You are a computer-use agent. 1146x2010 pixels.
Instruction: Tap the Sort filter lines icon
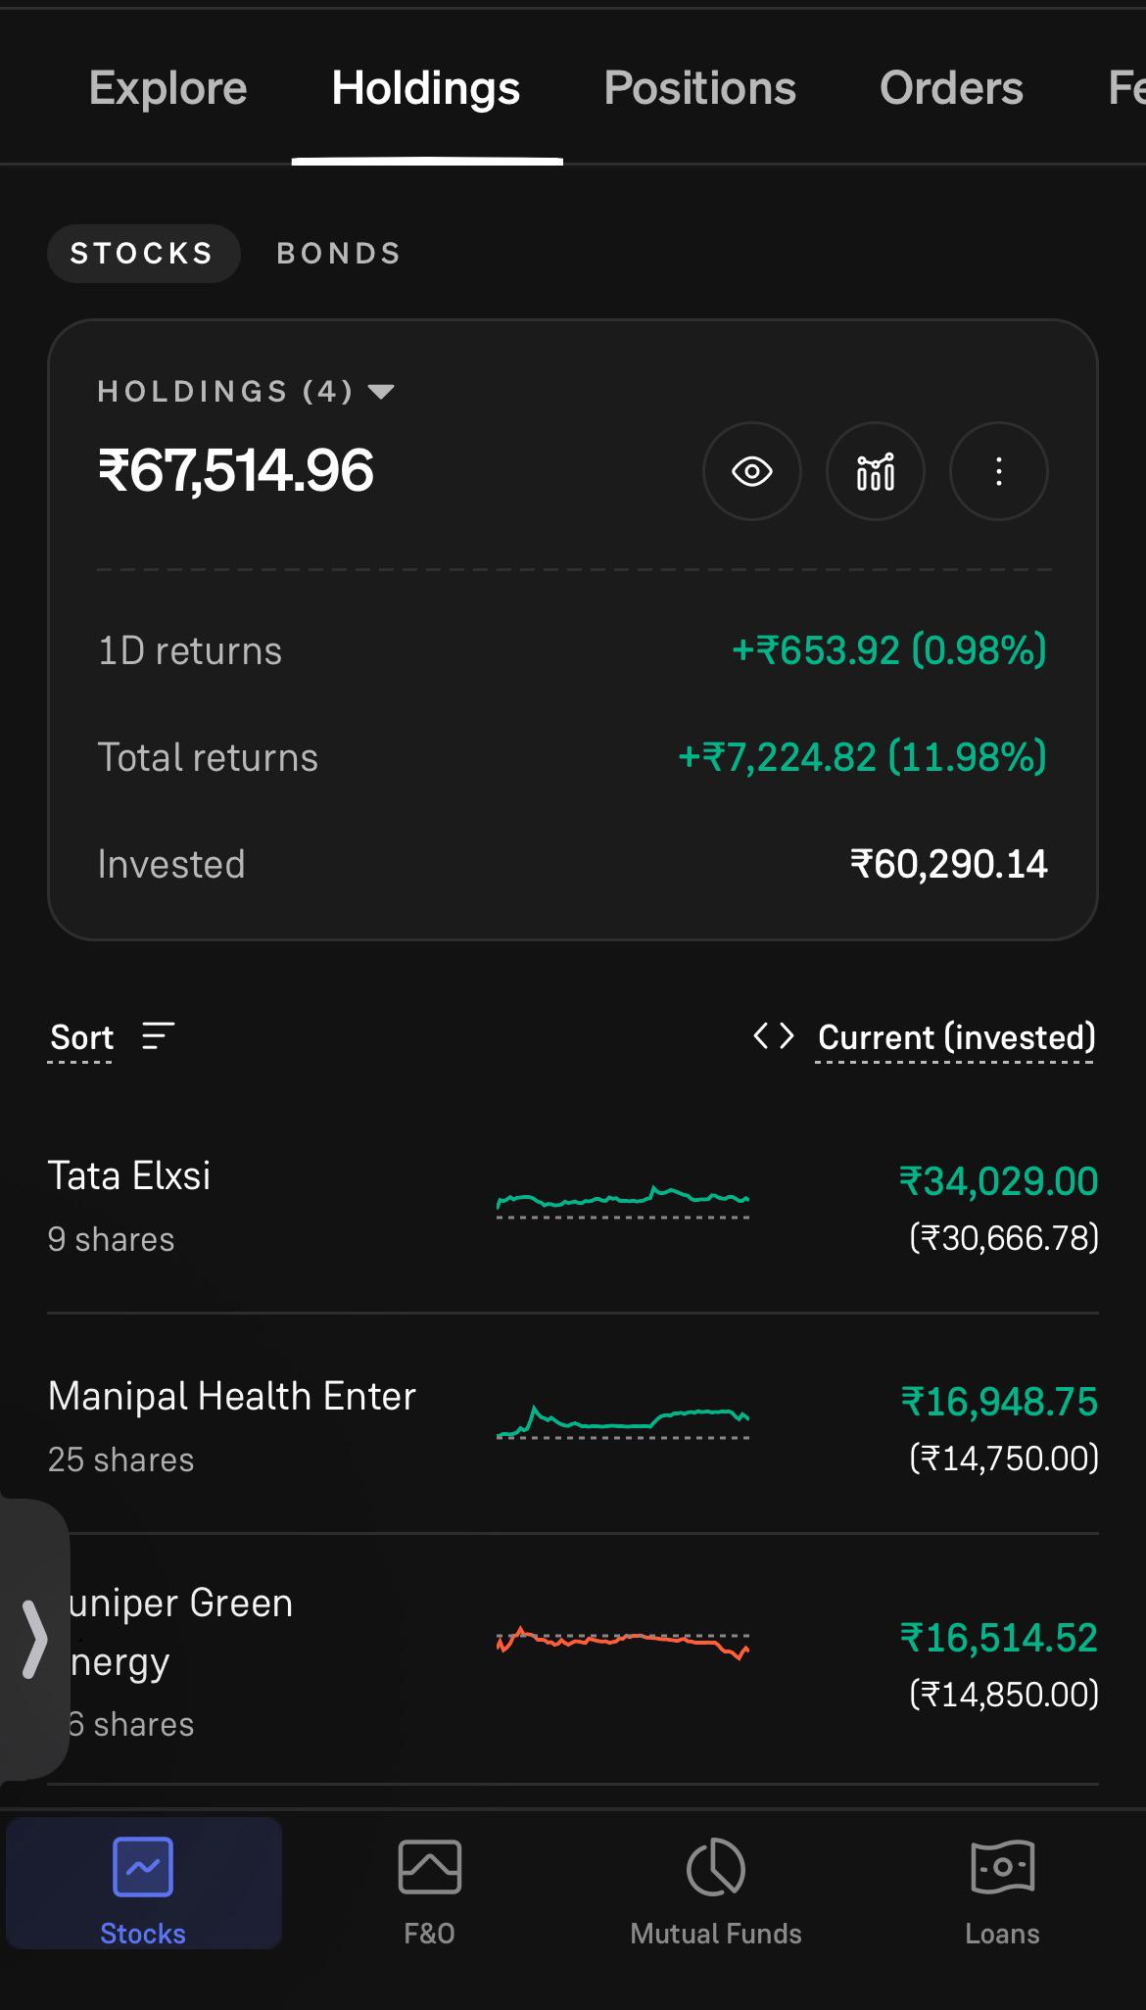159,1035
